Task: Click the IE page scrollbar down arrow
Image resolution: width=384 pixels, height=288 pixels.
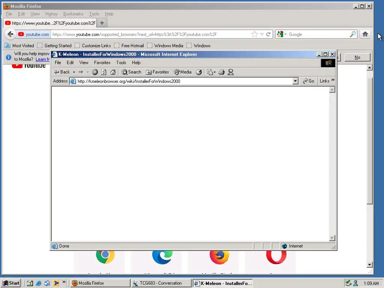Action: [332, 238]
